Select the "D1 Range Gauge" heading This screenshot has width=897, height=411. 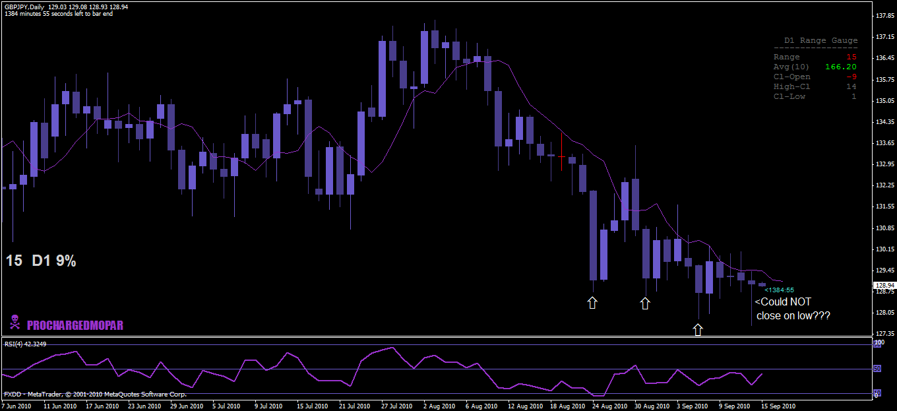pyautogui.click(x=820, y=41)
